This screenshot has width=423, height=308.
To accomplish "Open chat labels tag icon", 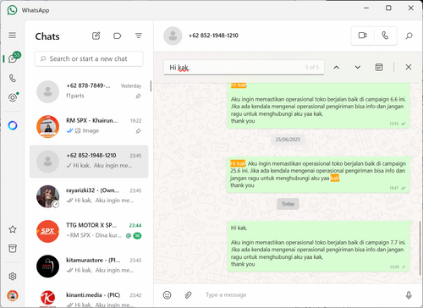I will [117, 36].
